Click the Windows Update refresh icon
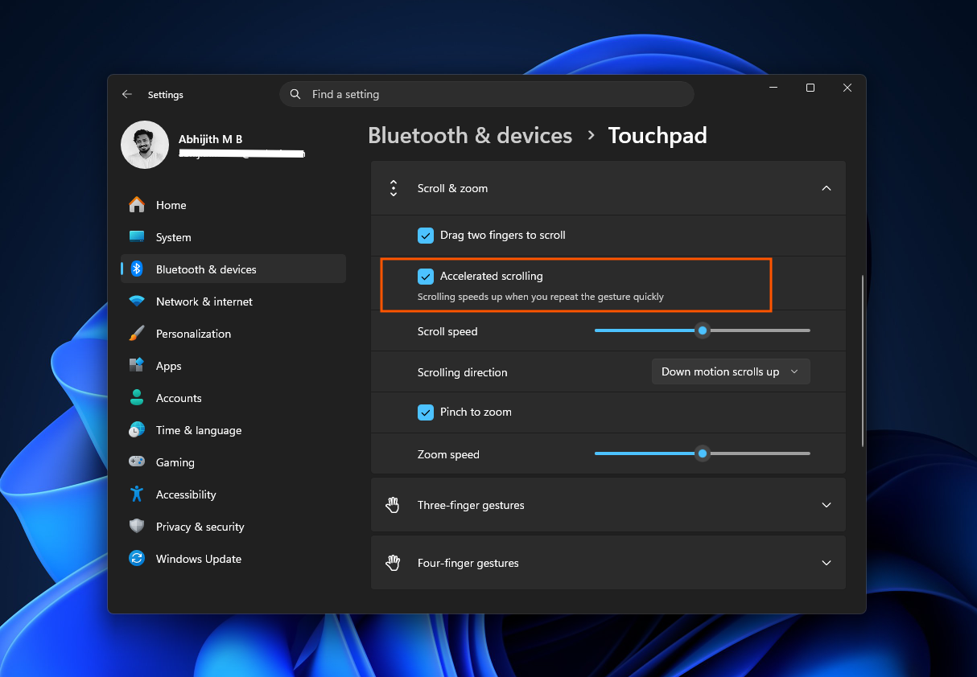Image resolution: width=977 pixels, height=677 pixels. click(137, 559)
